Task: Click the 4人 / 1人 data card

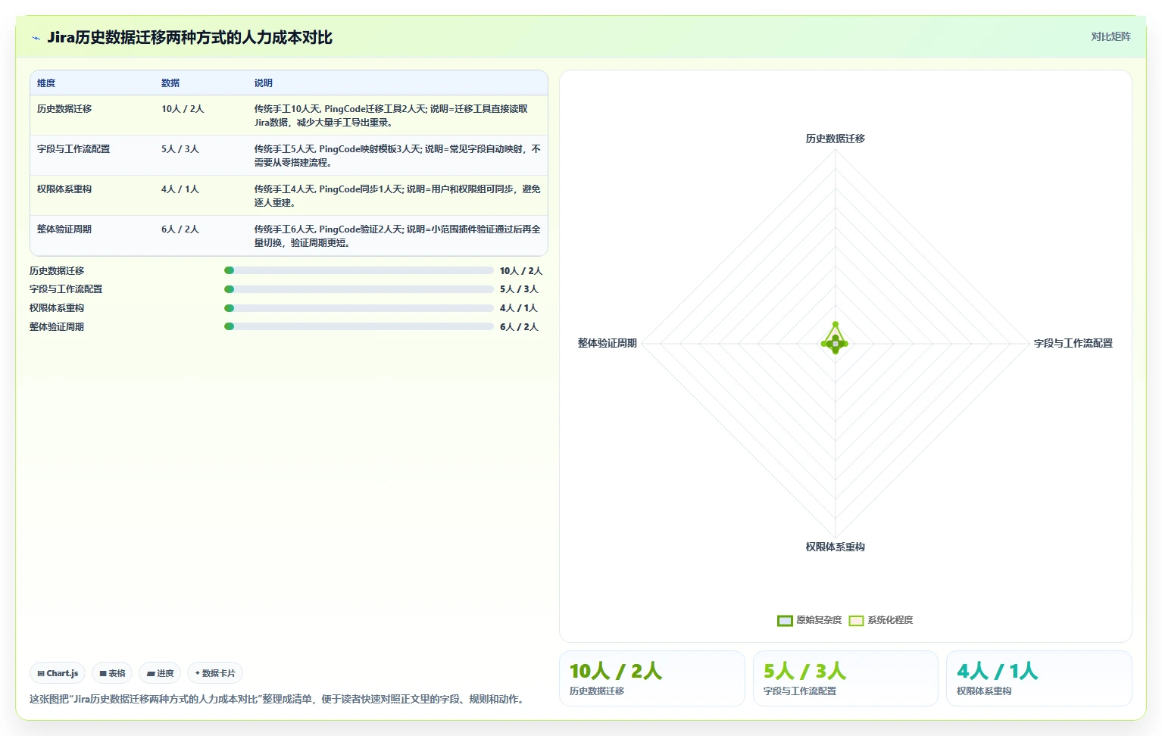Action: 1039,678
